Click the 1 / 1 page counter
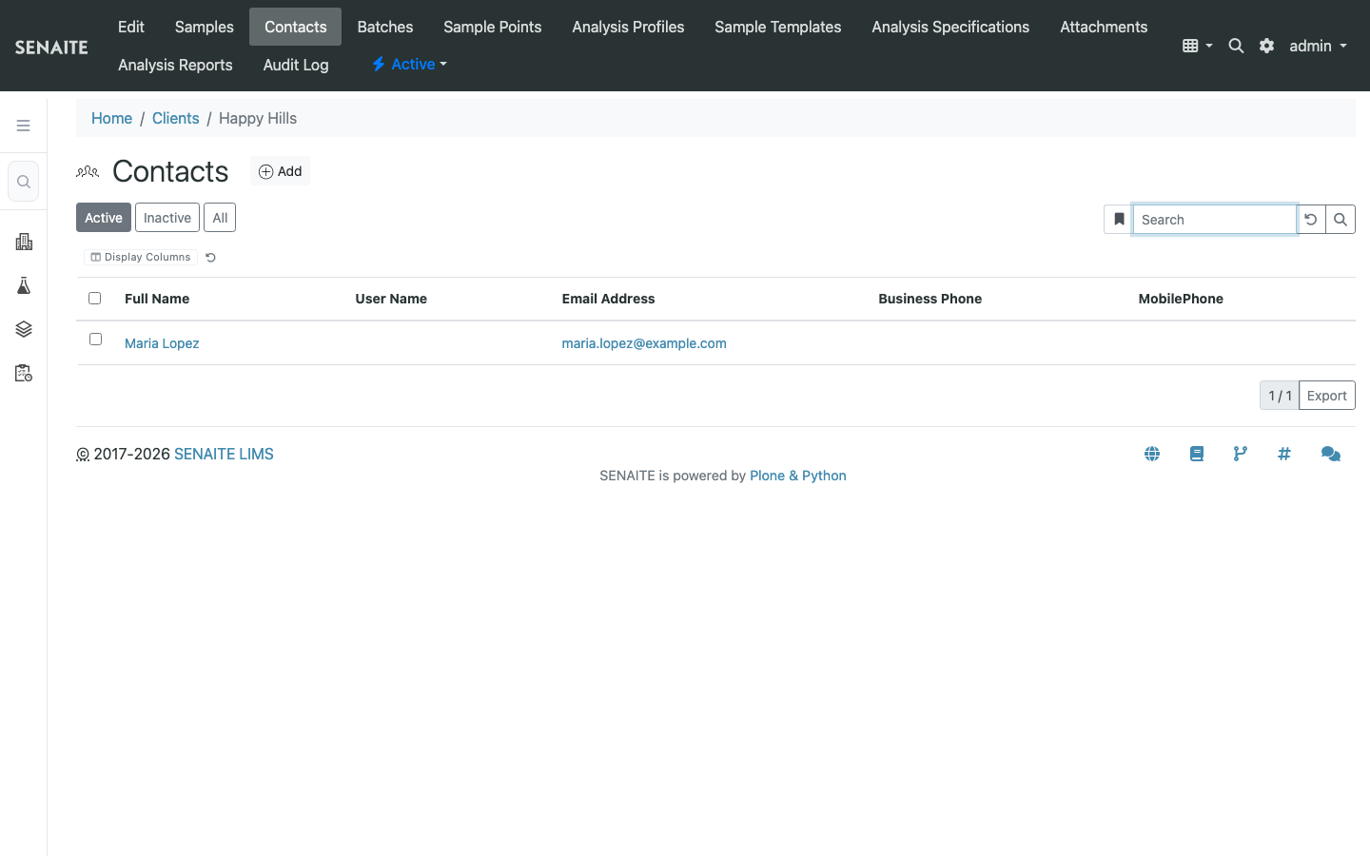Viewport: 1370px width, 856px height. (x=1280, y=396)
